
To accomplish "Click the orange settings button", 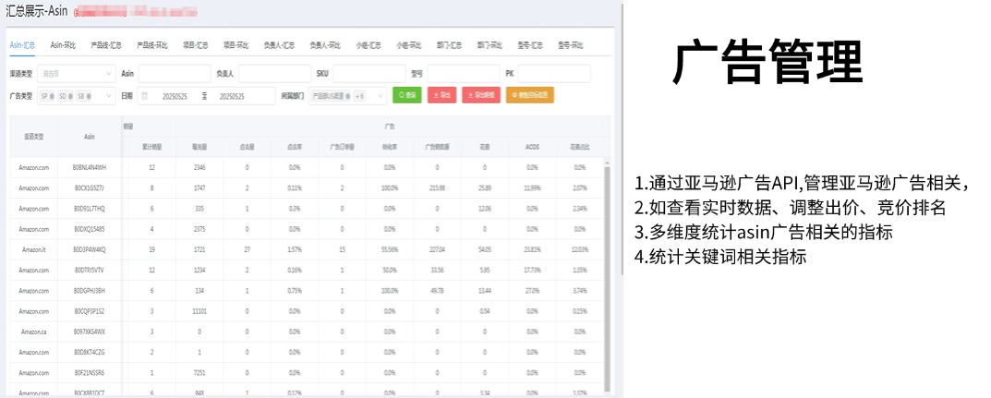I will 530,95.
